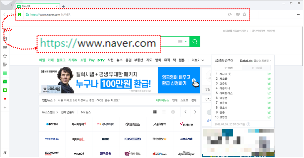This screenshot has width=304, height=158.
Task: Click ranked search term 아란치니
Action: coord(225,88)
